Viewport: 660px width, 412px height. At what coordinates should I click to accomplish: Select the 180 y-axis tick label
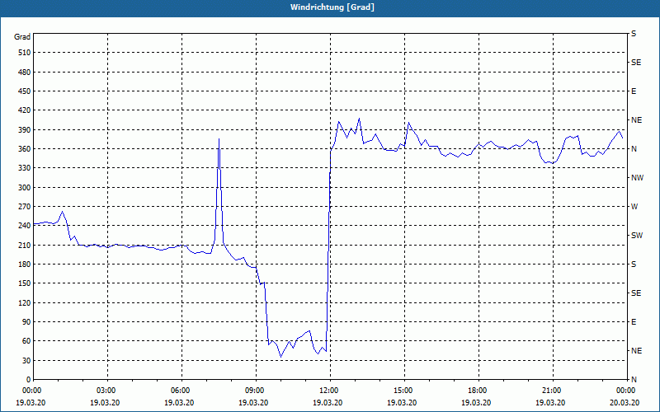coord(25,265)
